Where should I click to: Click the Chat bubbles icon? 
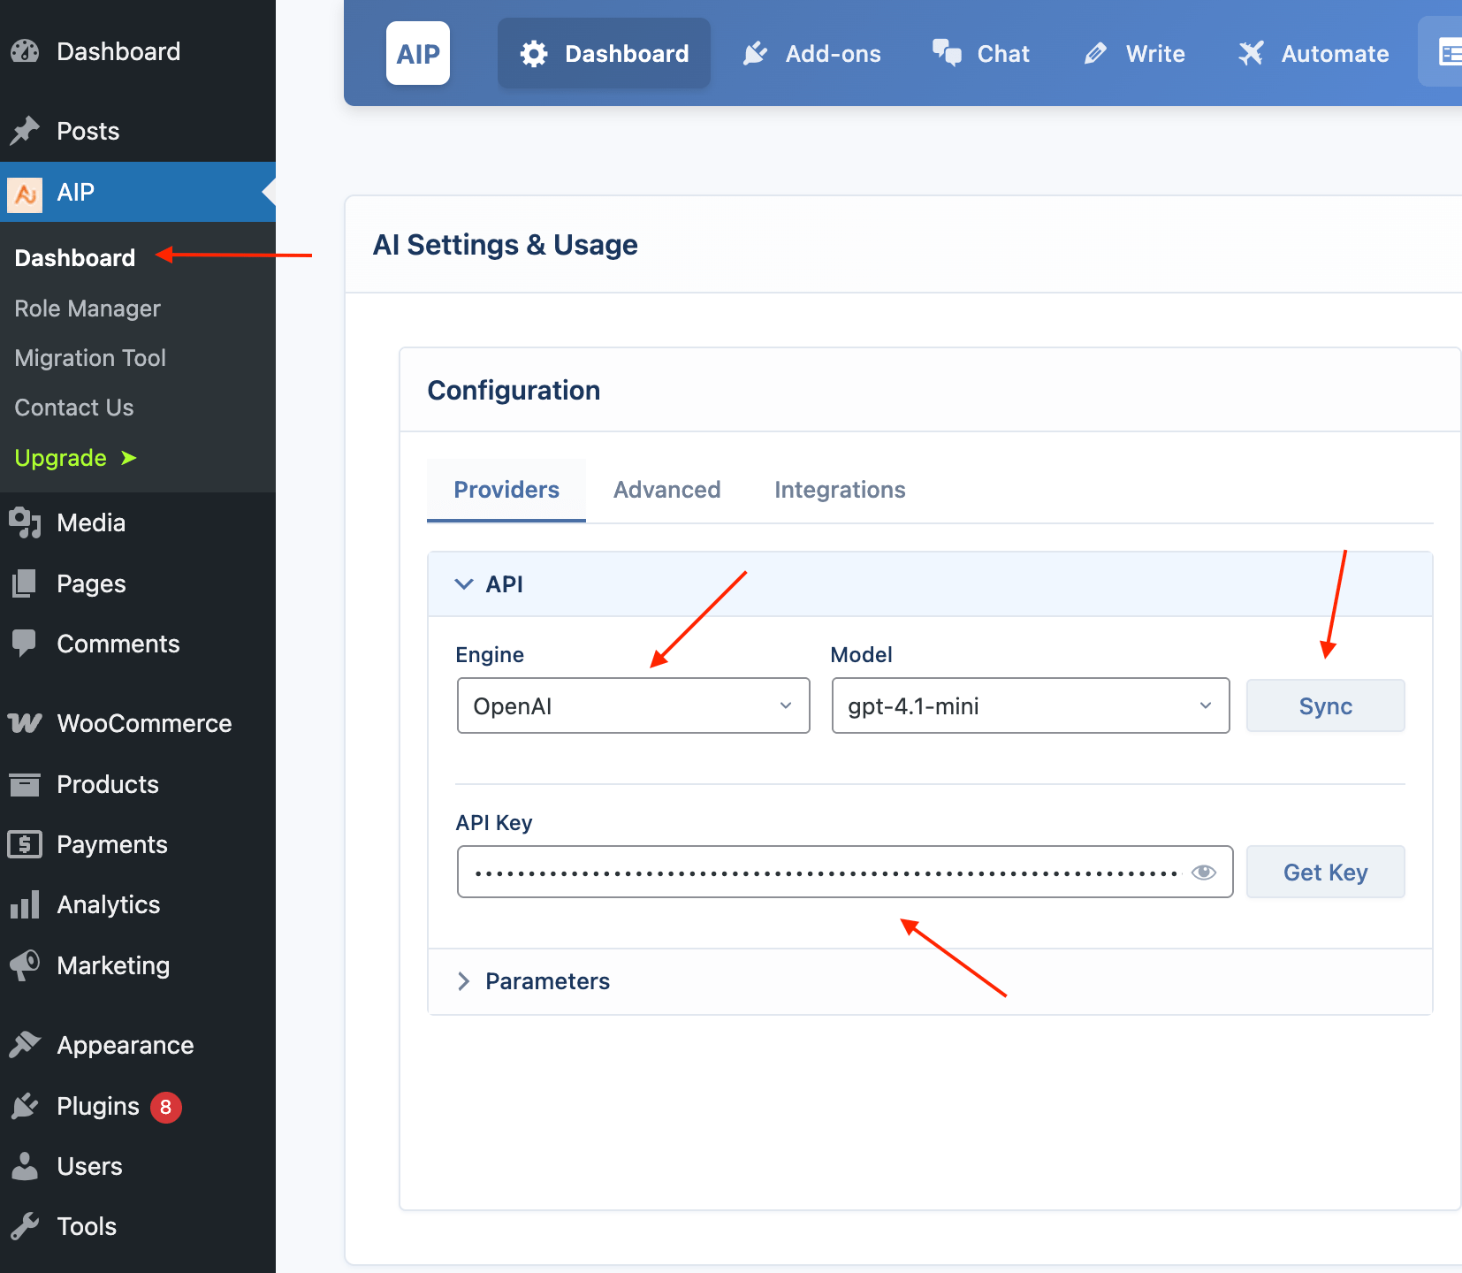[x=947, y=53]
